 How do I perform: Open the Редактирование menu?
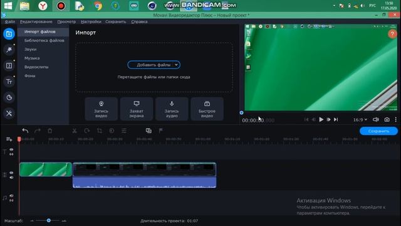pyautogui.click(x=36, y=22)
